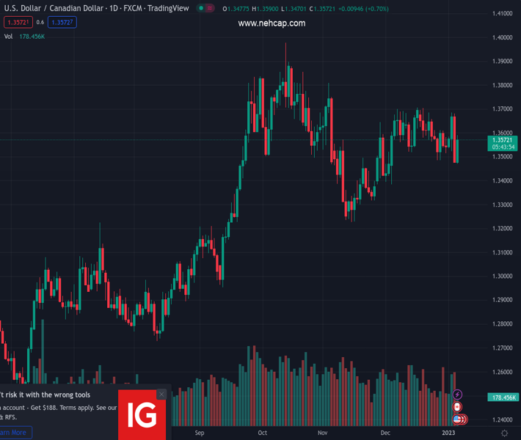The image size is (521, 440).
Task: Open the purple lightning news event marker
Action: tap(457, 395)
